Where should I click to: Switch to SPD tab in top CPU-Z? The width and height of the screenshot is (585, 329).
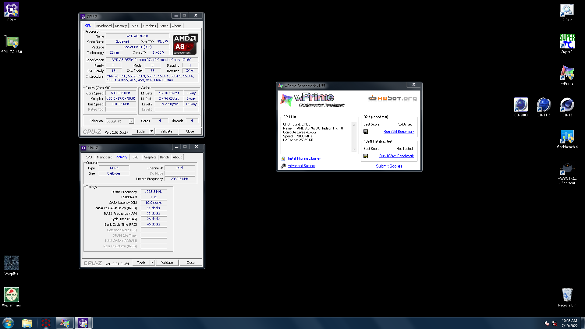coord(135,26)
